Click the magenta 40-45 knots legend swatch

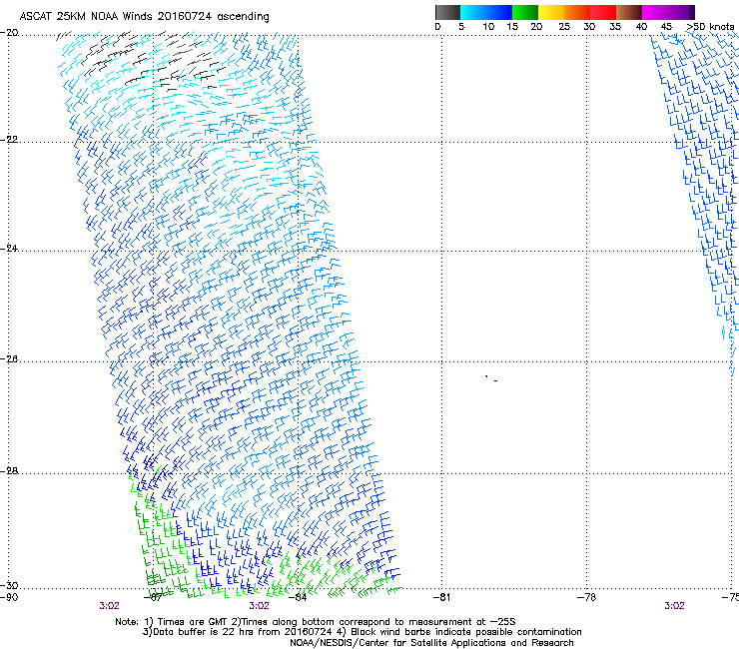tap(655, 12)
